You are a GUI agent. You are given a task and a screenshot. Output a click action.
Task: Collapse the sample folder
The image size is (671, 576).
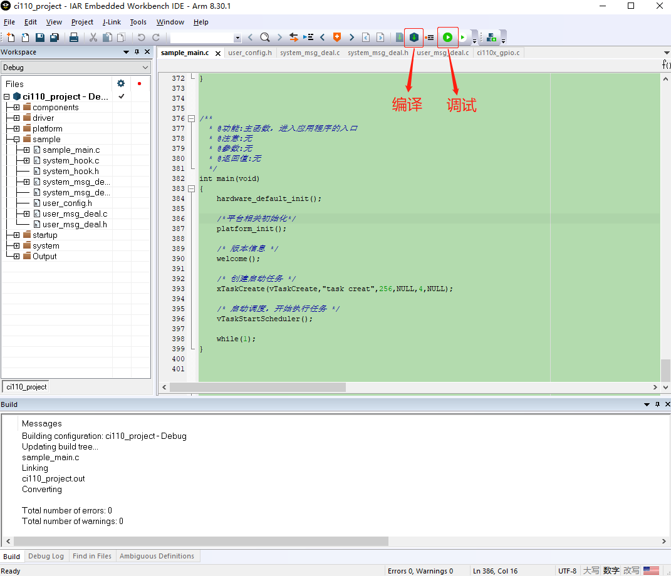point(16,140)
